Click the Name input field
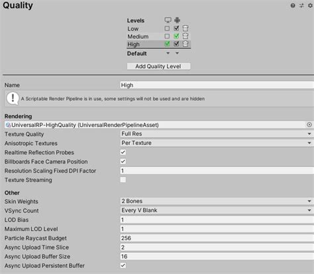This screenshot has height=274, width=314. click(x=217, y=85)
